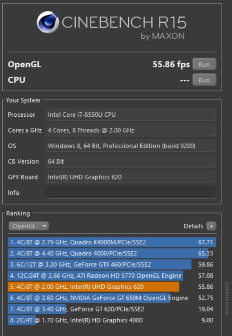Select ranking row 6 GeForce GT 650M
The width and height of the screenshot is (232, 336).
112,298
